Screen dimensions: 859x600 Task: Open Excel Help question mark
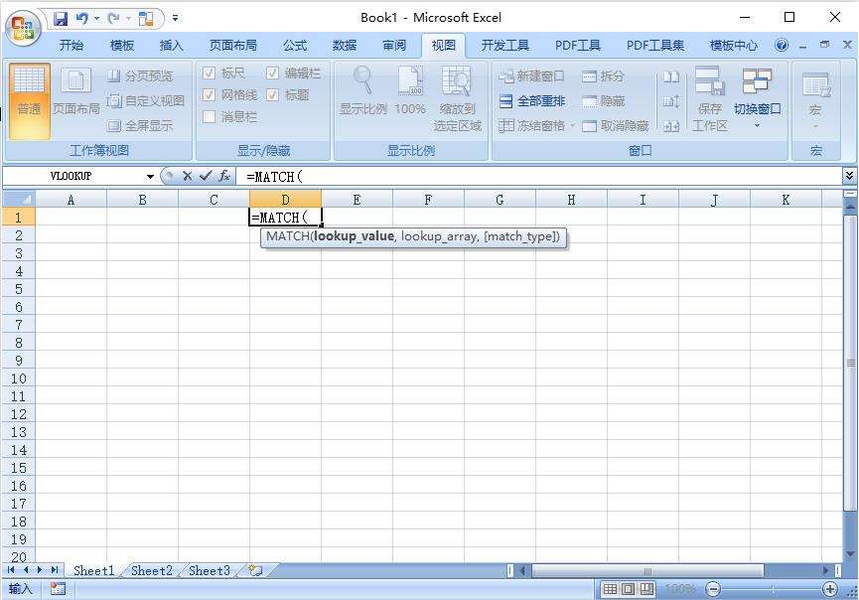782,45
